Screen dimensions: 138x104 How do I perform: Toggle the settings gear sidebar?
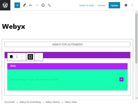pos(126,5)
